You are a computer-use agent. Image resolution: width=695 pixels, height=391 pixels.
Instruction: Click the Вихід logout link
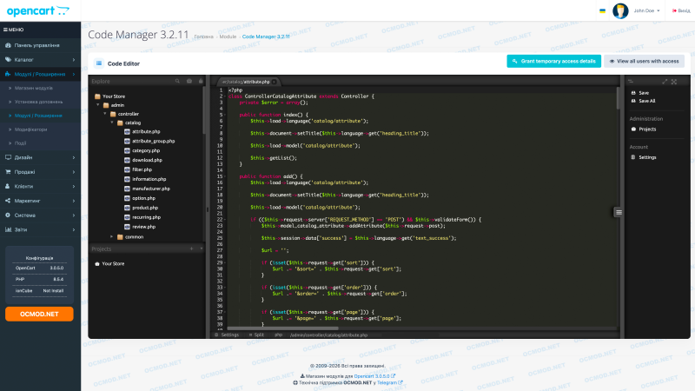click(681, 10)
